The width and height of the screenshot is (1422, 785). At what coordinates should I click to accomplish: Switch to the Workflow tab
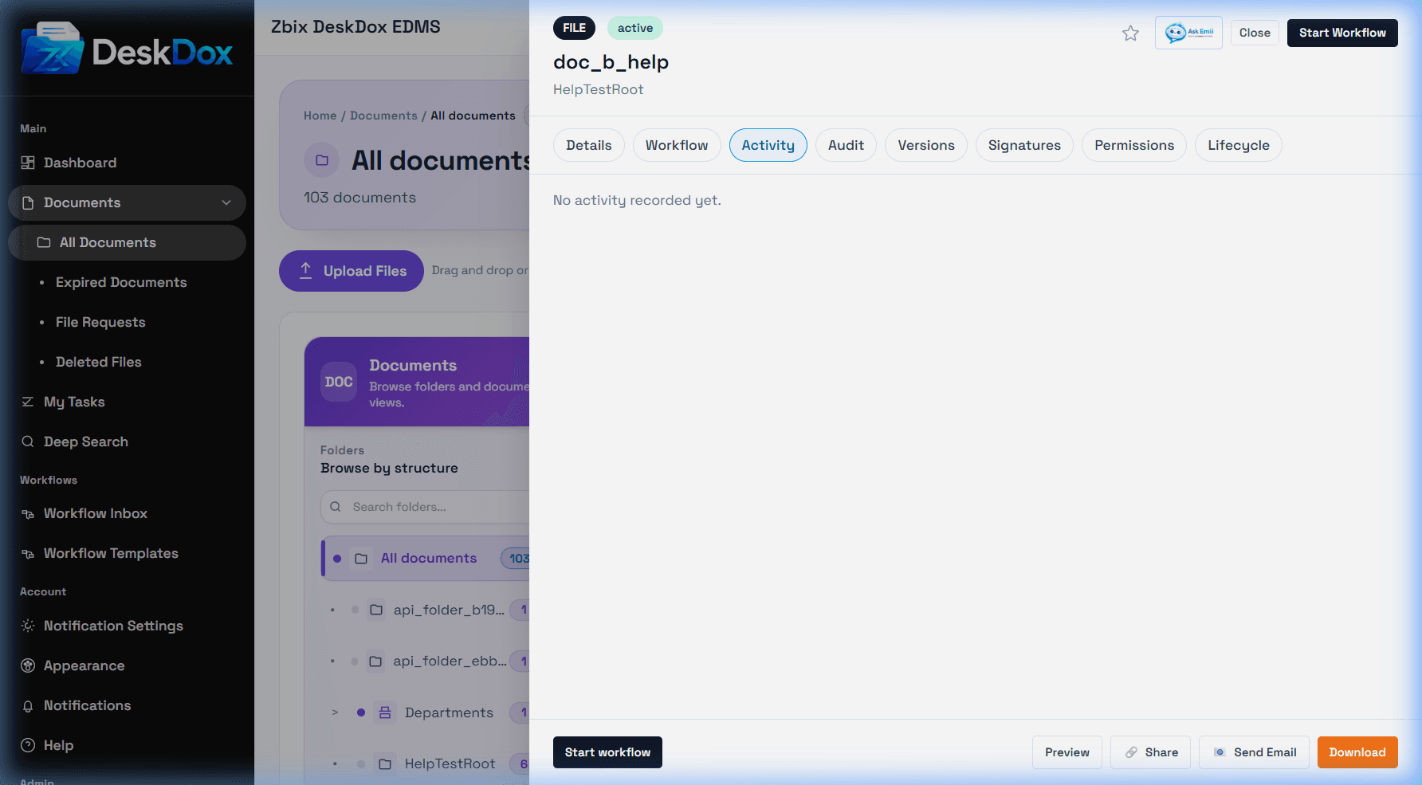677,145
